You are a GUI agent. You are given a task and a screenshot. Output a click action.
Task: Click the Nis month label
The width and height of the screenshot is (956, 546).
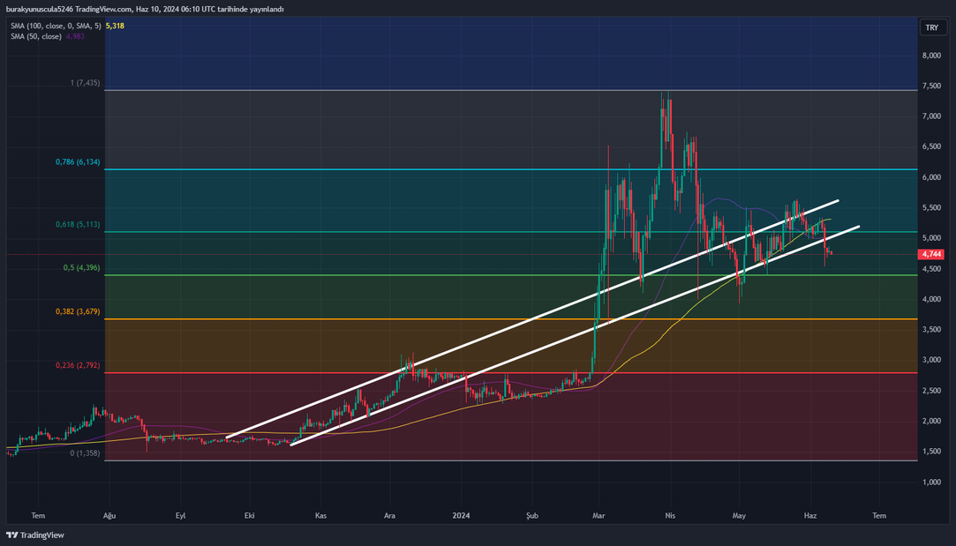[x=670, y=515]
